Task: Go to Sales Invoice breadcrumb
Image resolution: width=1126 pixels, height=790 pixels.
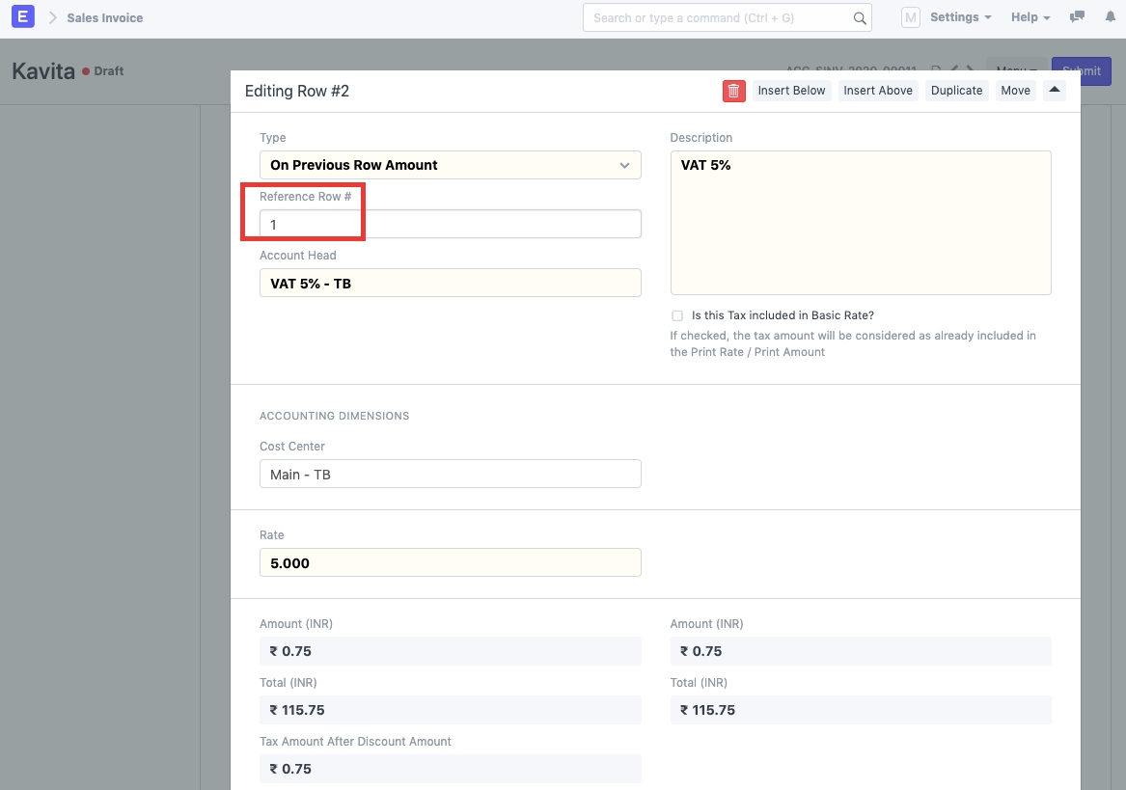Action: tap(104, 17)
